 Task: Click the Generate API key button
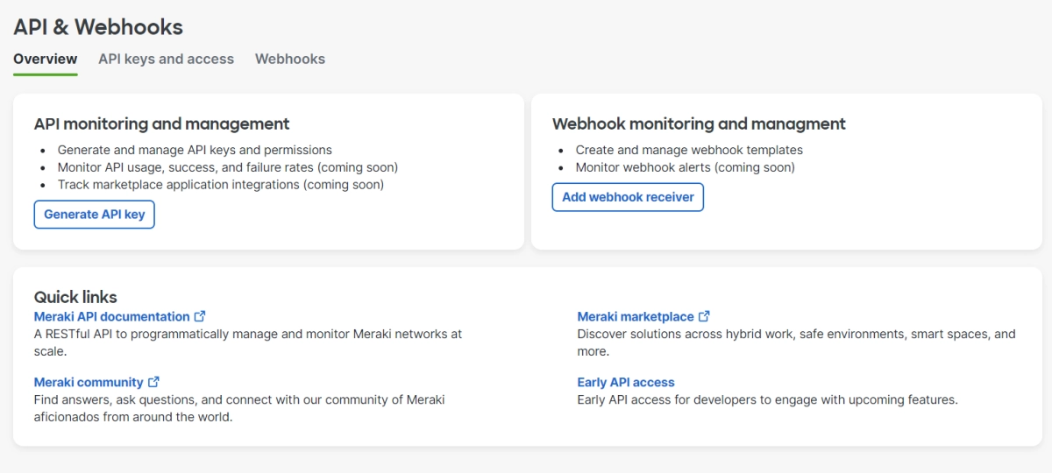tap(95, 215)
